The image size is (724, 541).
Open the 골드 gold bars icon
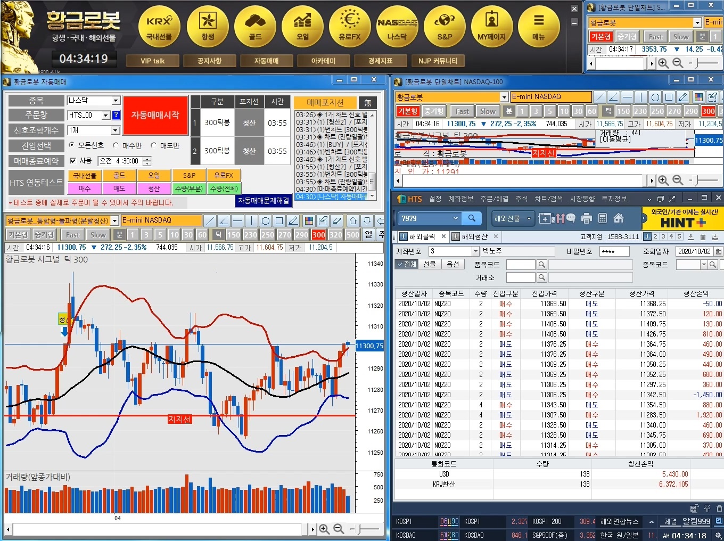[x=255, y=27]
